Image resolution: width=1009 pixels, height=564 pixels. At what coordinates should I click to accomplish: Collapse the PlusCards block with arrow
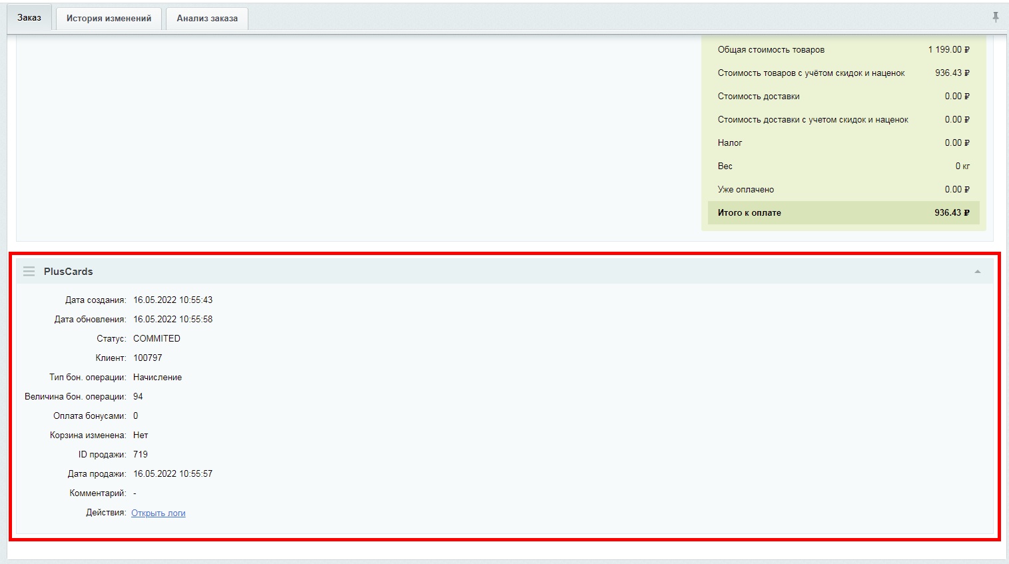[978, 272]
